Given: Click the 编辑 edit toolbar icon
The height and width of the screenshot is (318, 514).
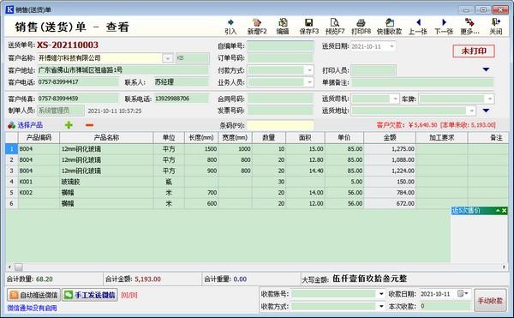Looking at the screenshot, I should (283, 27).
